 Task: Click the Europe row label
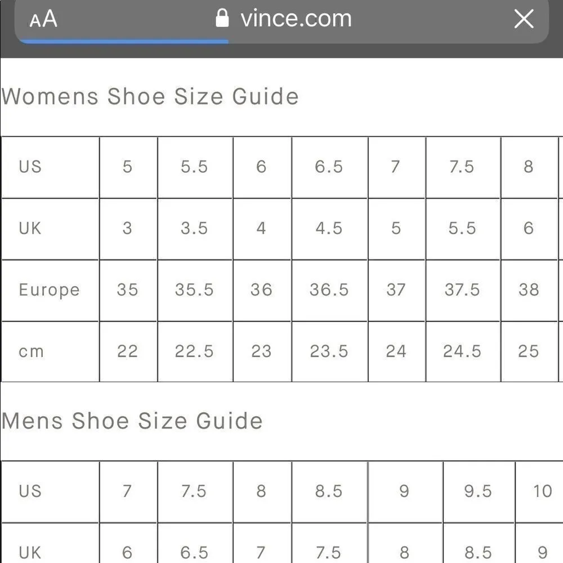point(50,290)
